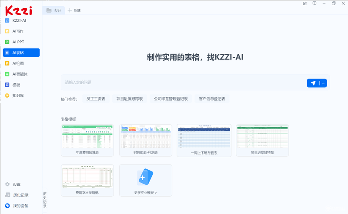Click the 模板 sidebar icon

[x=7, y=85]
